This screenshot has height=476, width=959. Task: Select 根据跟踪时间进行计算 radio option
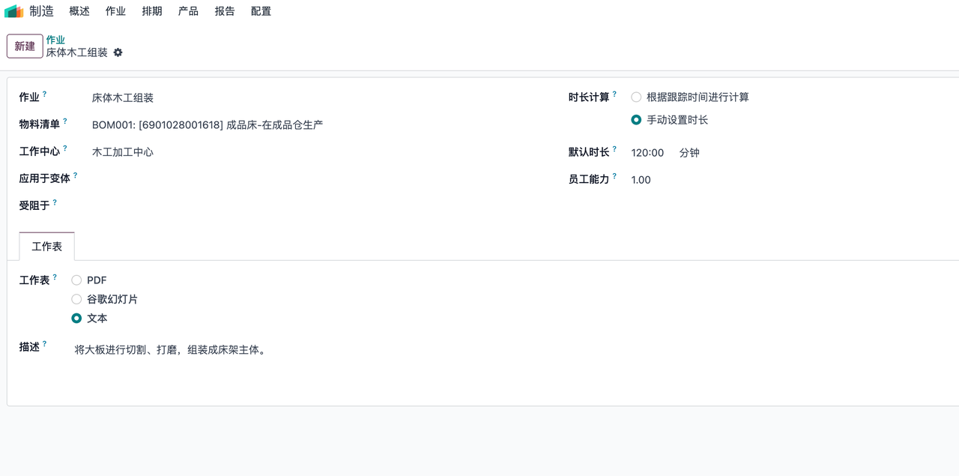pyautogui.click(x=636, y=97)
